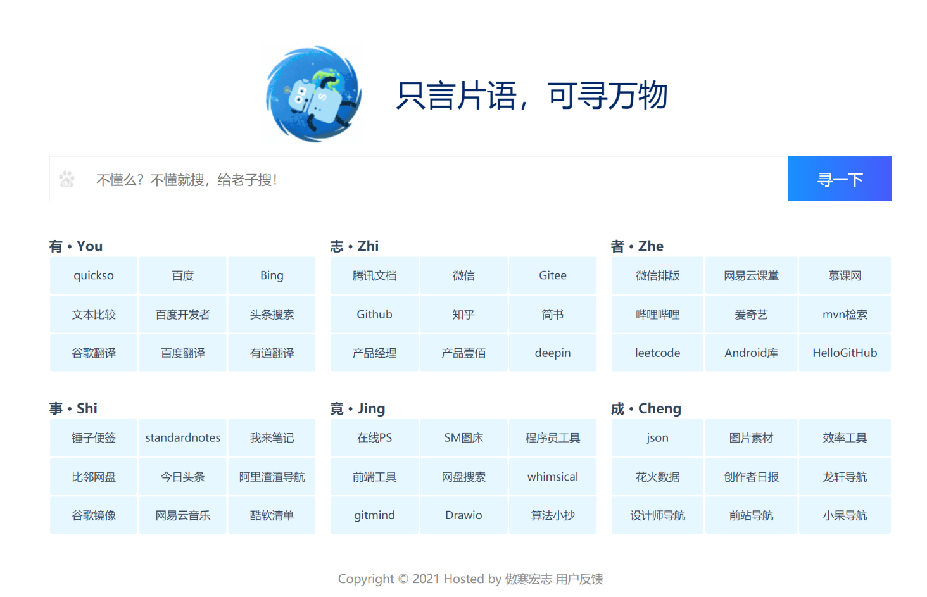927x597 pixels.
Task: Open 设计师导航
Action: click(657, 515)
